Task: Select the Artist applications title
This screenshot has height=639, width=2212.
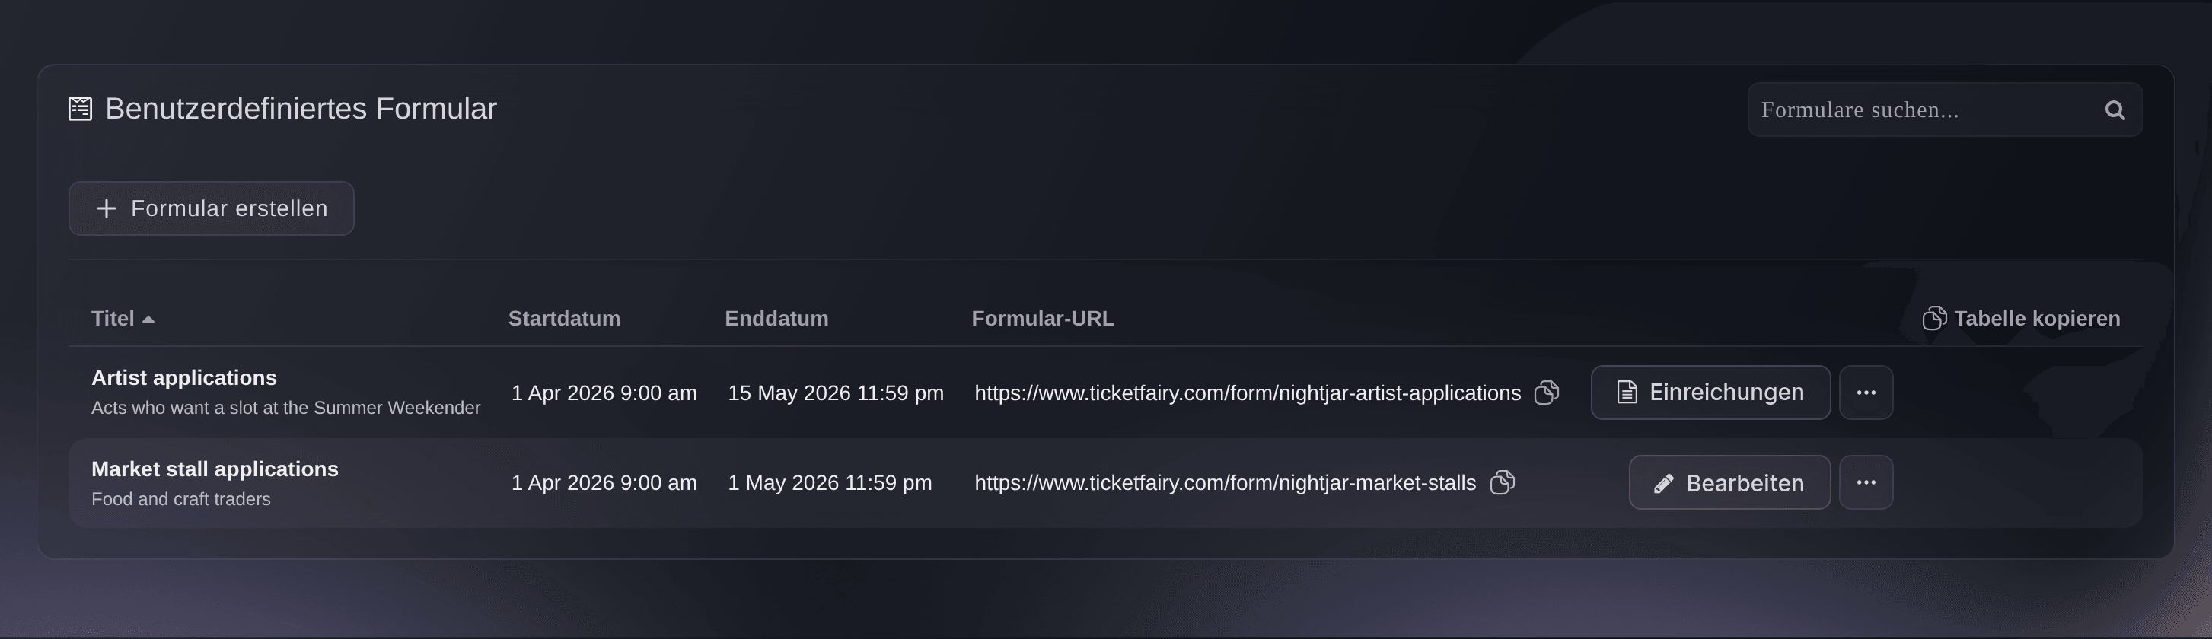Action: (x=183, y=377)
